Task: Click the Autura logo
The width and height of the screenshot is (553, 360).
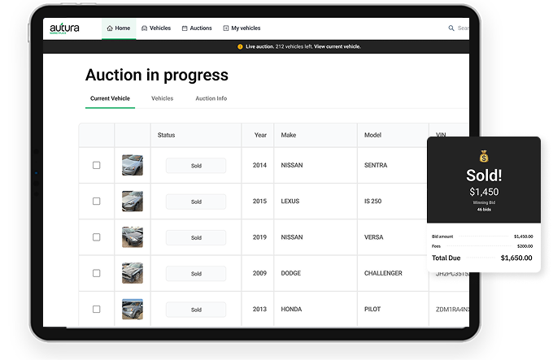Action: point(64,28)
